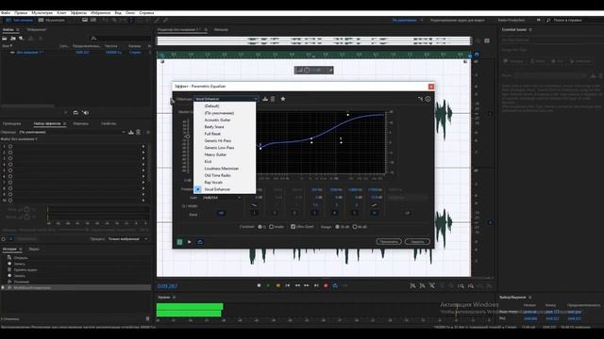Toggle loop playback in Files panel preview
Viewport: 604px width, 339px height.
(x=75, y=113)
